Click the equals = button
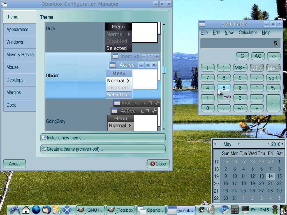Viewport: 287px width, 215px height. [x=273, y=103]
